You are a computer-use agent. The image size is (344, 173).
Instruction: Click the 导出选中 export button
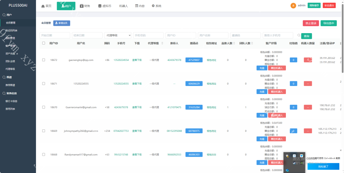(329, 23)
